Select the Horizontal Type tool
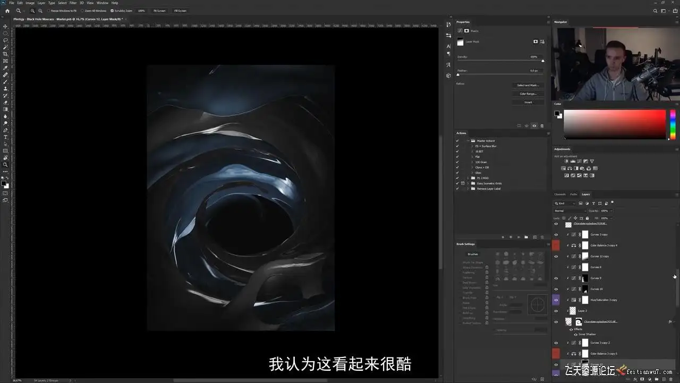680x383 pixels. tap(6, 137)
